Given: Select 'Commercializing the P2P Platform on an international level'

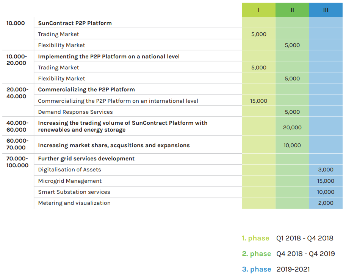Looking at the screenshot, I should click(x=118, y=101).
